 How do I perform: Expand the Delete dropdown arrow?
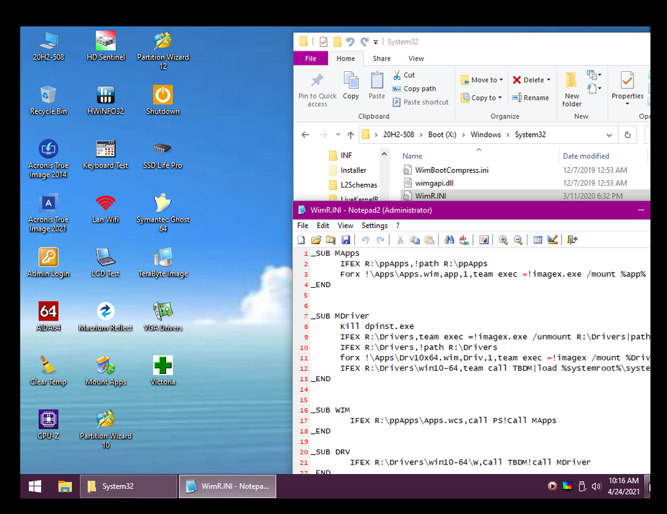point(548,80)
